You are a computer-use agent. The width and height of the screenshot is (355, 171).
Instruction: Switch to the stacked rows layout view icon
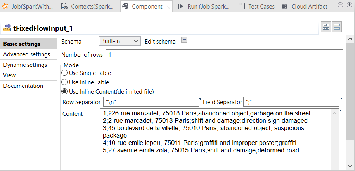(x=336, y=27)
